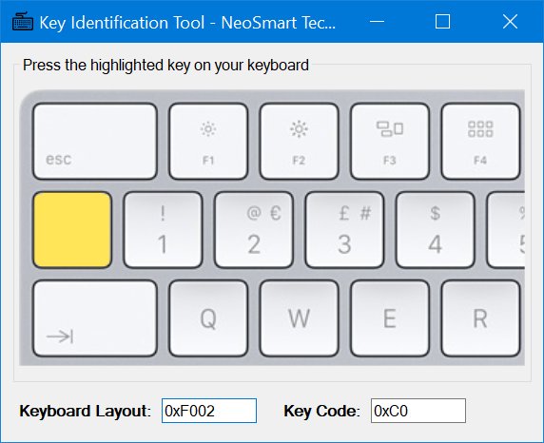
Task: Focus the Keyboard Layout field
Action: pos(209,411)
